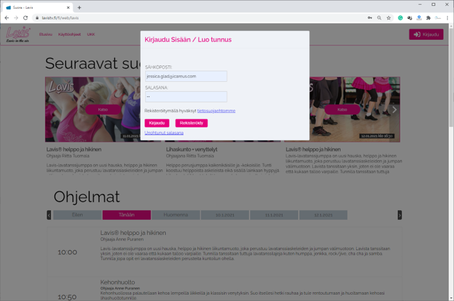
Task: Open the zoom magnifier icon in address bar
Action: [x=379, y=18]
